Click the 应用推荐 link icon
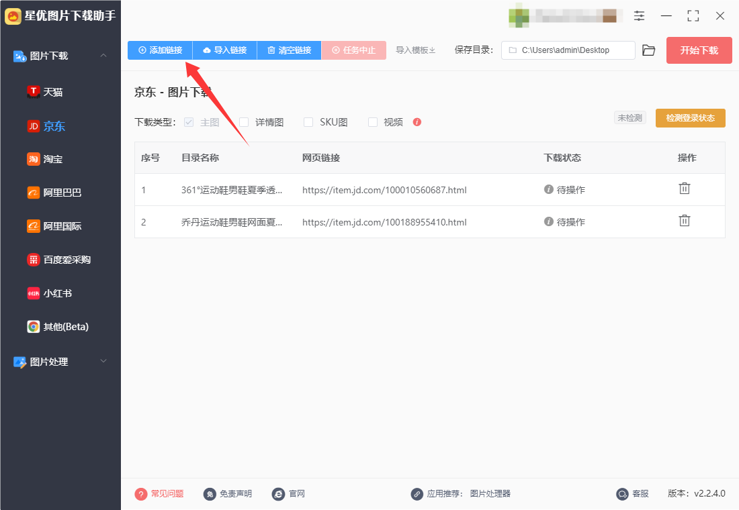Screen dimensions: 739x510 (417, 494)
